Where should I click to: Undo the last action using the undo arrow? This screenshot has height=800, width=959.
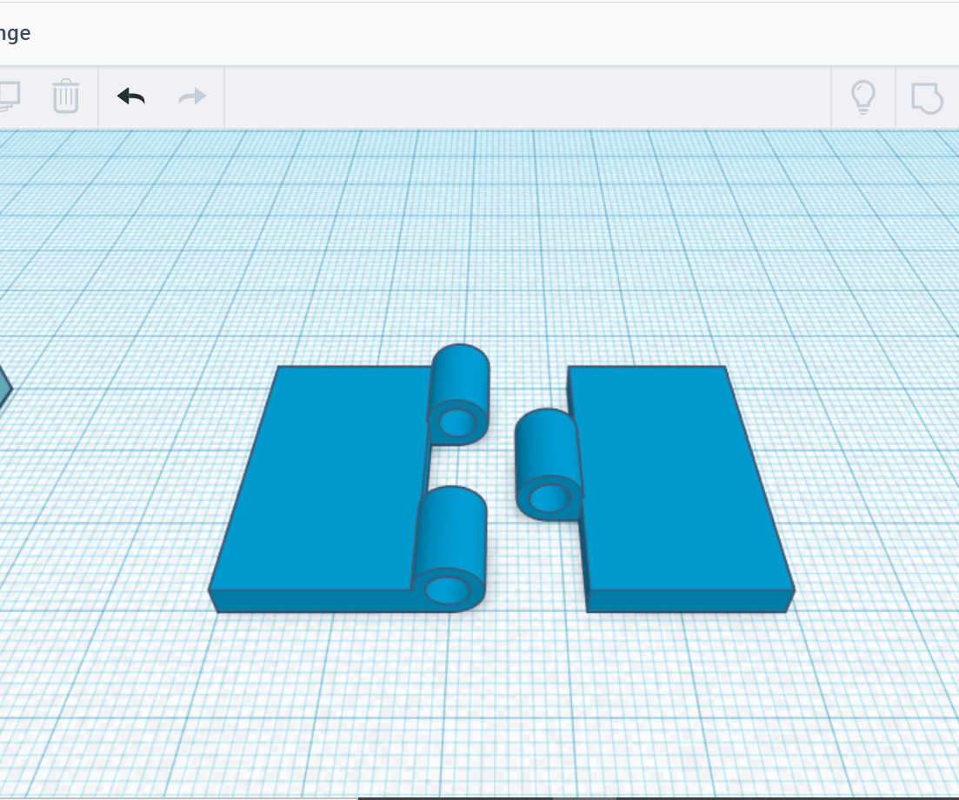[x=130, y=97]
